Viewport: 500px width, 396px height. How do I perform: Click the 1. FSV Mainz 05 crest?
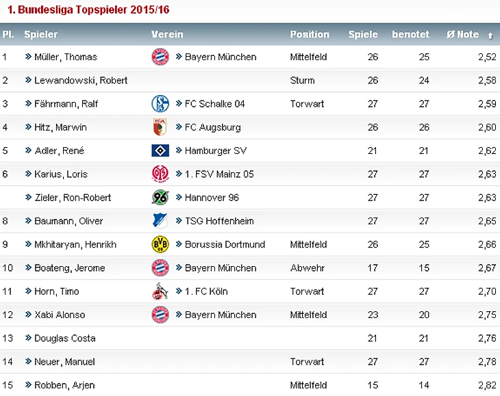click(160, 174)
